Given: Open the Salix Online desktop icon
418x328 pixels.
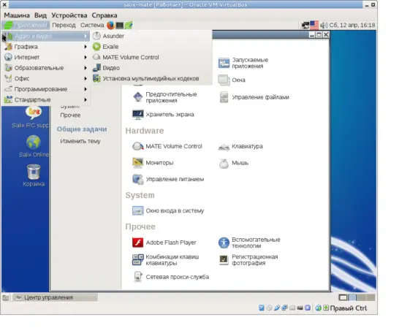Looking at the screenshot, I should tap(34, 146).
